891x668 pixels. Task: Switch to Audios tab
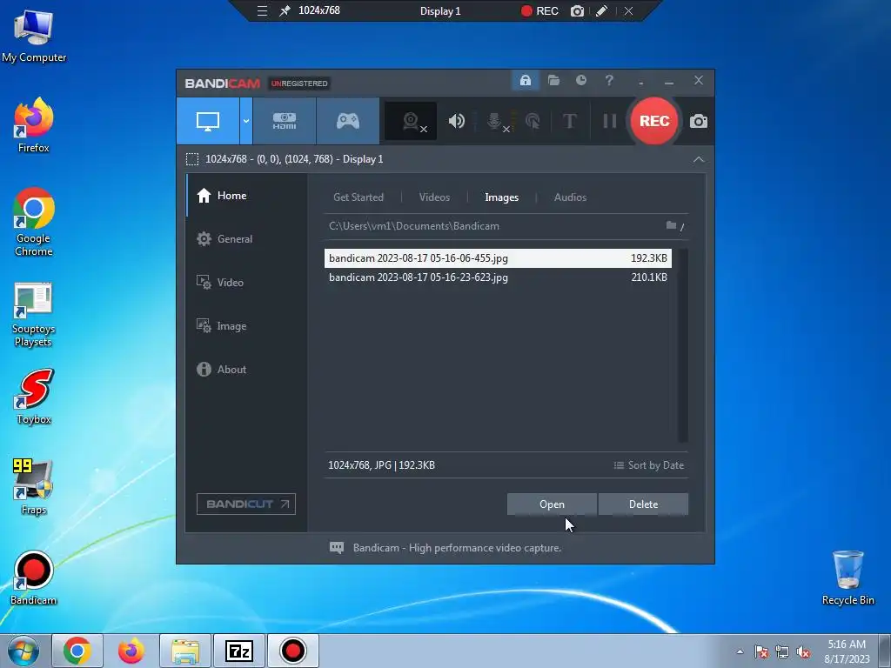(x=570, y=197)
